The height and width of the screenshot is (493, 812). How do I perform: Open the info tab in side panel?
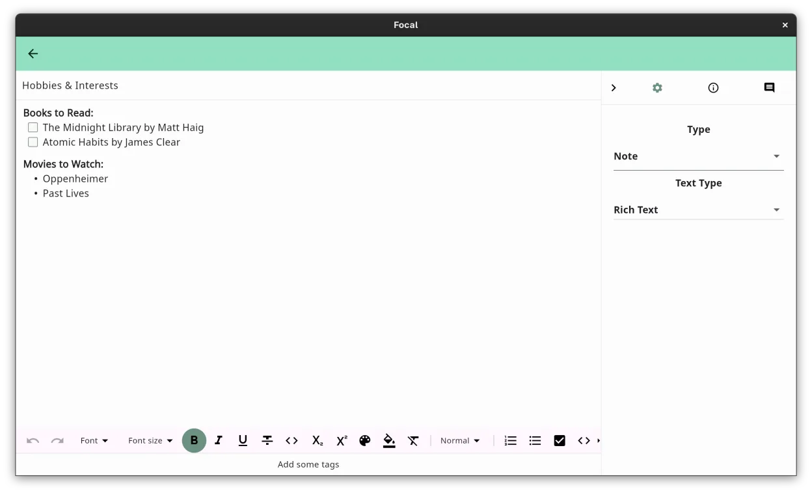[713, 88]
